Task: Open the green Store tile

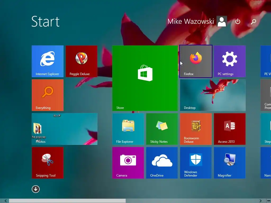Action: (x=145, y=78)
